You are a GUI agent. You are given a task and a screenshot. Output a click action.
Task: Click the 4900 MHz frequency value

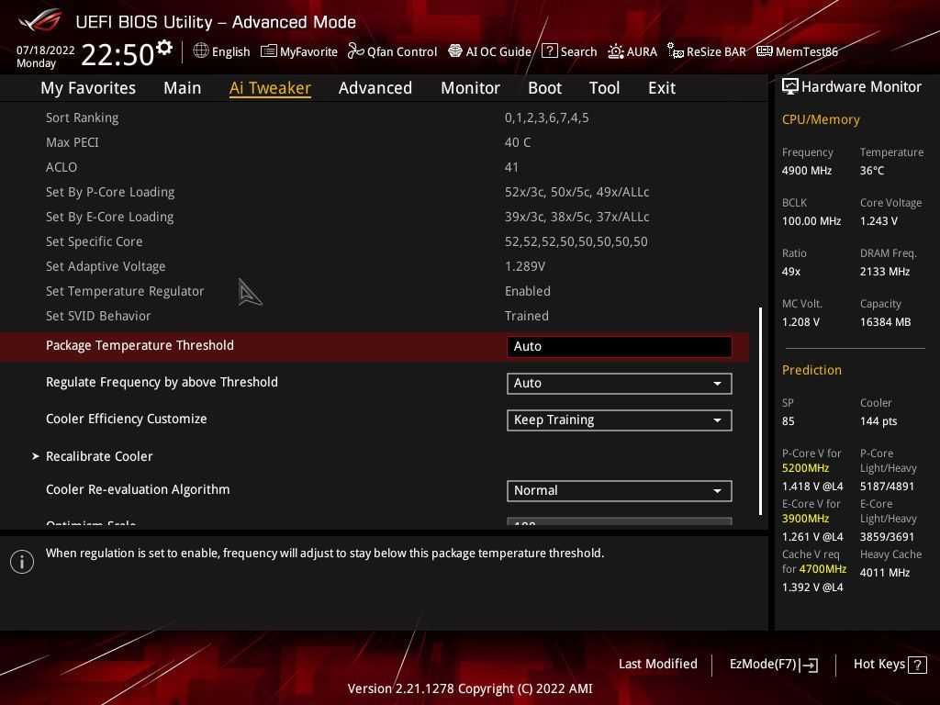point(807,171)
